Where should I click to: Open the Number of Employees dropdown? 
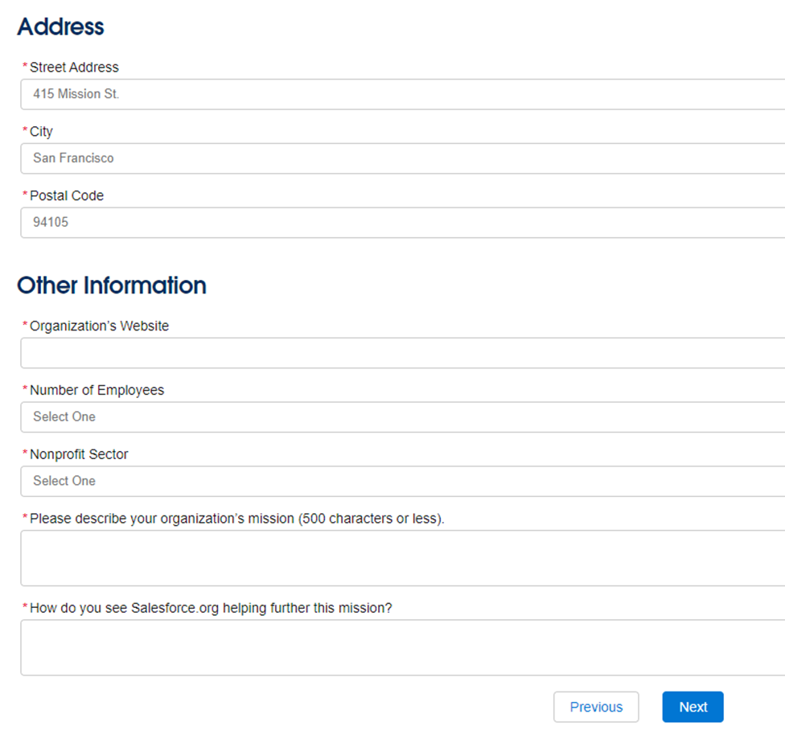pyautogui.click(x=402, y=417)
